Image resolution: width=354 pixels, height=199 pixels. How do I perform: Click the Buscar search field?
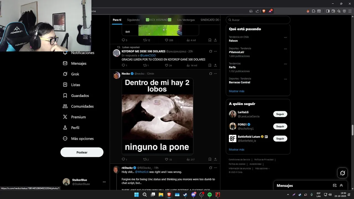pyautogui.click(x=258, y=20)
